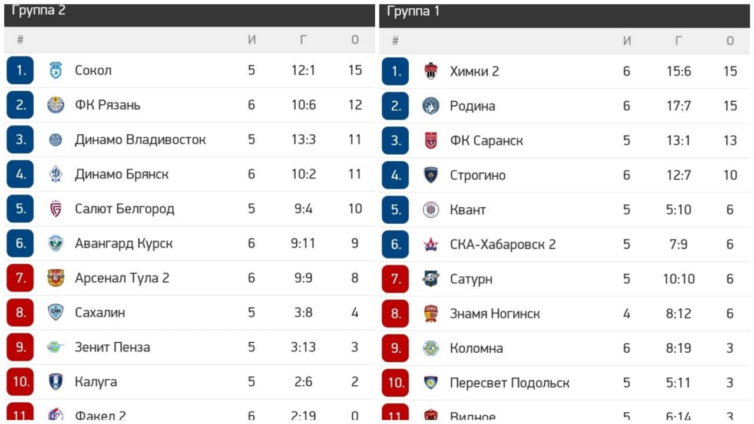Screen dimensions: 754x424
Task: Open the Авангард Курск team page
Action: (x=124, y=243)
